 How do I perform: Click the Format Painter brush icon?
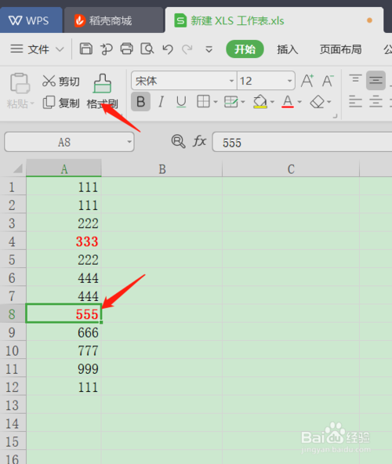coord(103,83)
